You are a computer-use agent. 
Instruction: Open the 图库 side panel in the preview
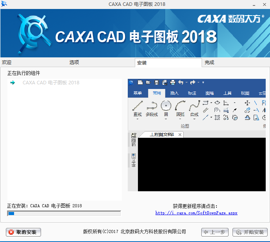(x=134, y=140)
